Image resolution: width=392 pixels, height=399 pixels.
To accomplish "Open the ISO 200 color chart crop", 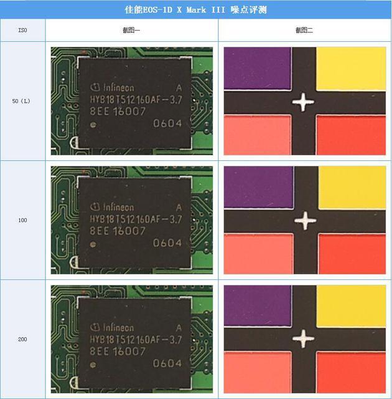I will point(305,339).
